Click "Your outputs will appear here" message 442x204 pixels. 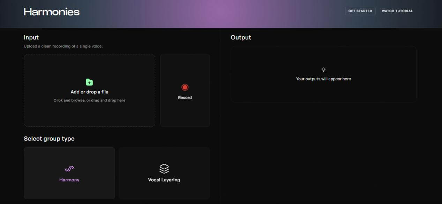pyautogui.click(x=323, y=79)
